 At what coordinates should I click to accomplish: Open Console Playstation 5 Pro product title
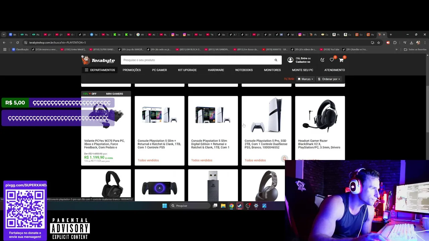[266, 144]
